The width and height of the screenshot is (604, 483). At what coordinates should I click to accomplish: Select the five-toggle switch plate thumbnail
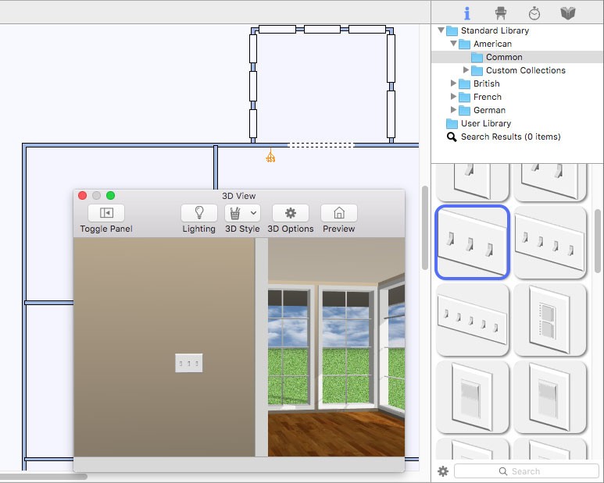click(472, 320)
